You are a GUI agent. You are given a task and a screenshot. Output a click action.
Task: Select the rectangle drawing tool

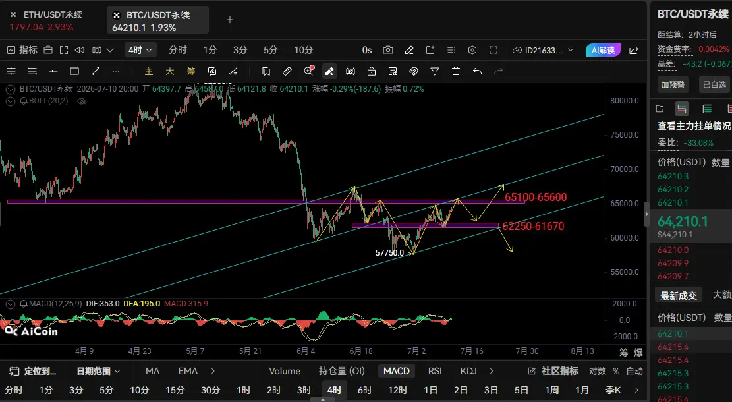coord(74,71)
